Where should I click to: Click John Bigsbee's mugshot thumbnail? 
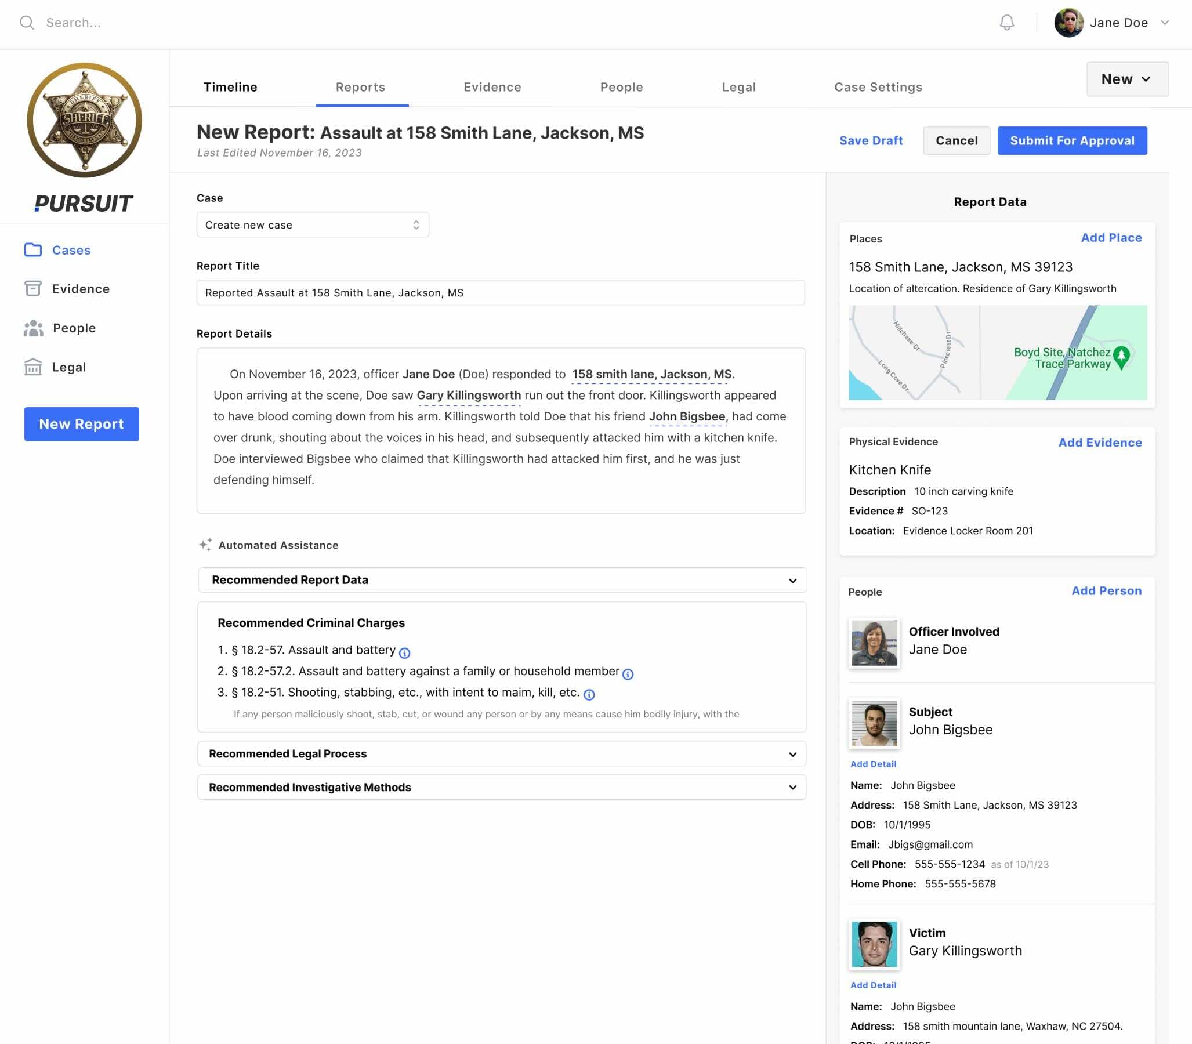[874, 724]
